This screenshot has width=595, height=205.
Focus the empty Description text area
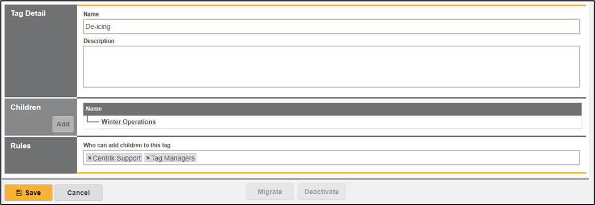coord(331,67)
